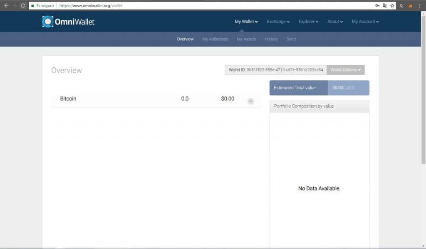Click the Bitcoin value '$0.00'
Screen dimensions: 426x249
pos(228,99)
